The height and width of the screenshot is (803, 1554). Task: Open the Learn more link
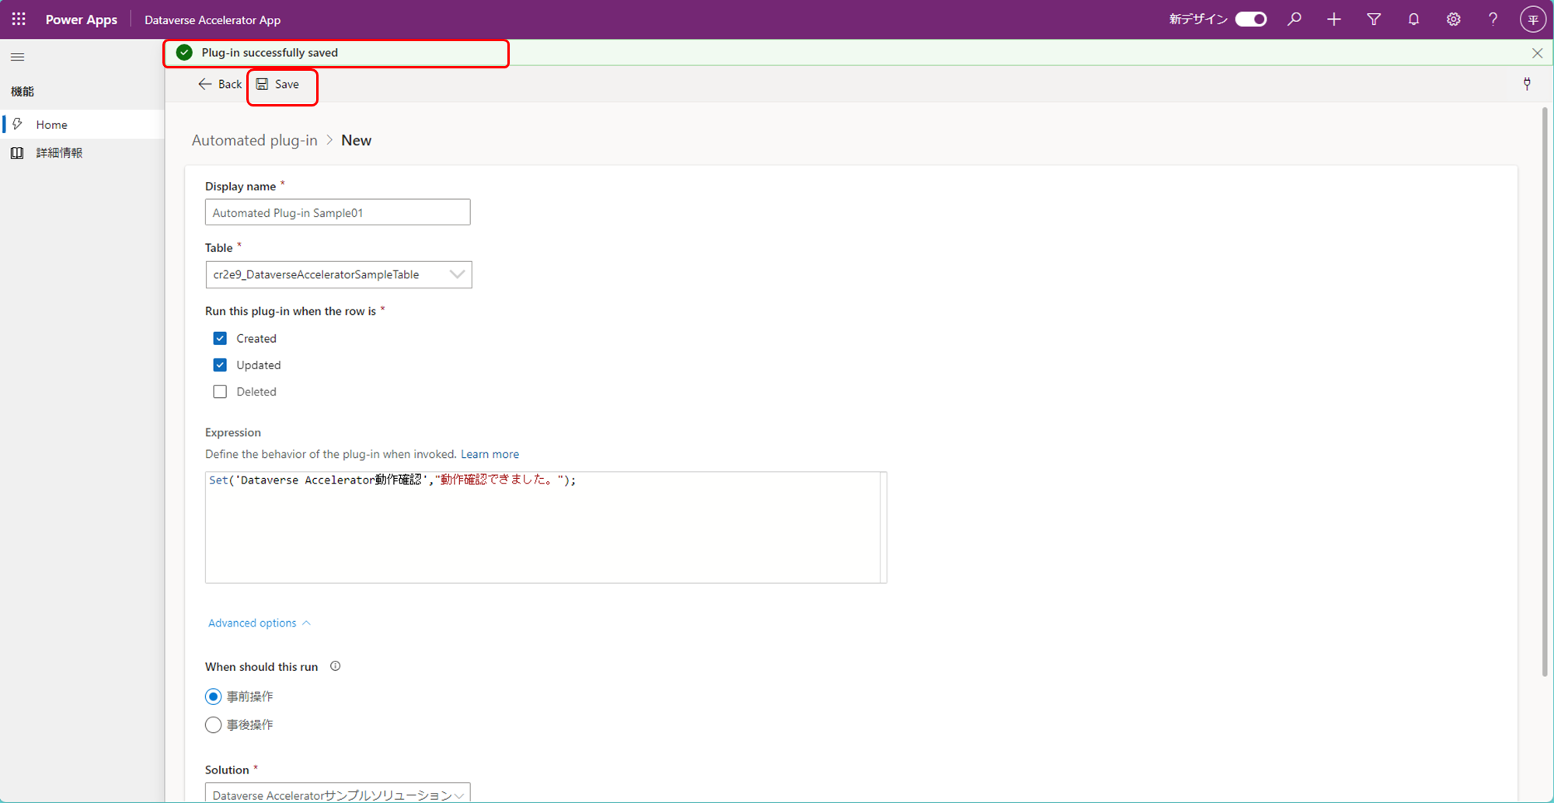coord(490,454)
